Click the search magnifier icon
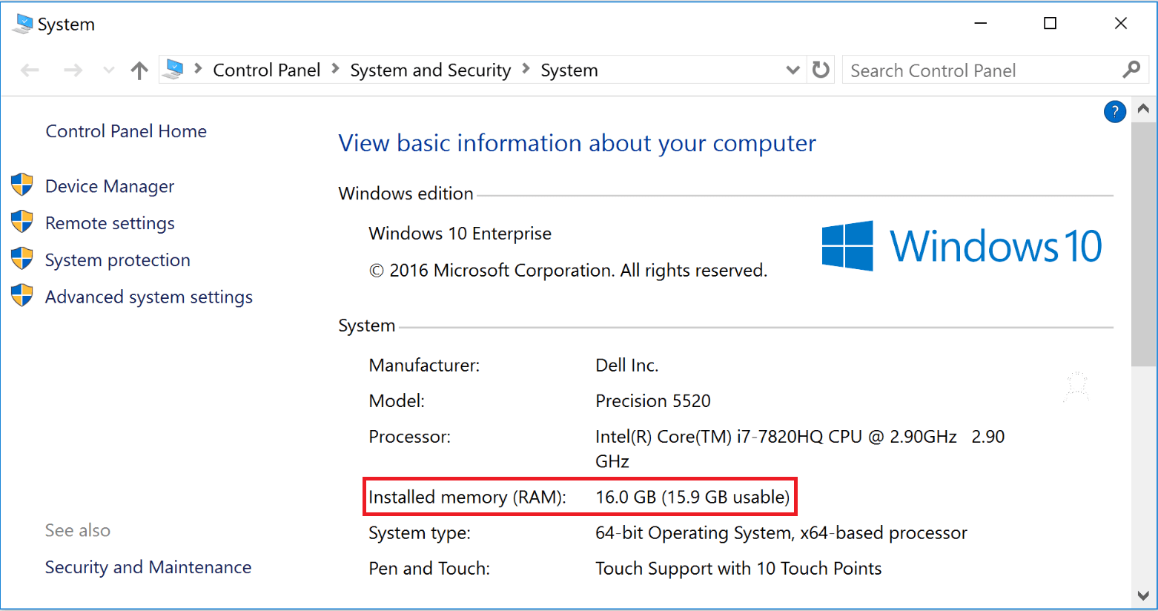The image size is (1158, 611). click(x=1131, y=70)
